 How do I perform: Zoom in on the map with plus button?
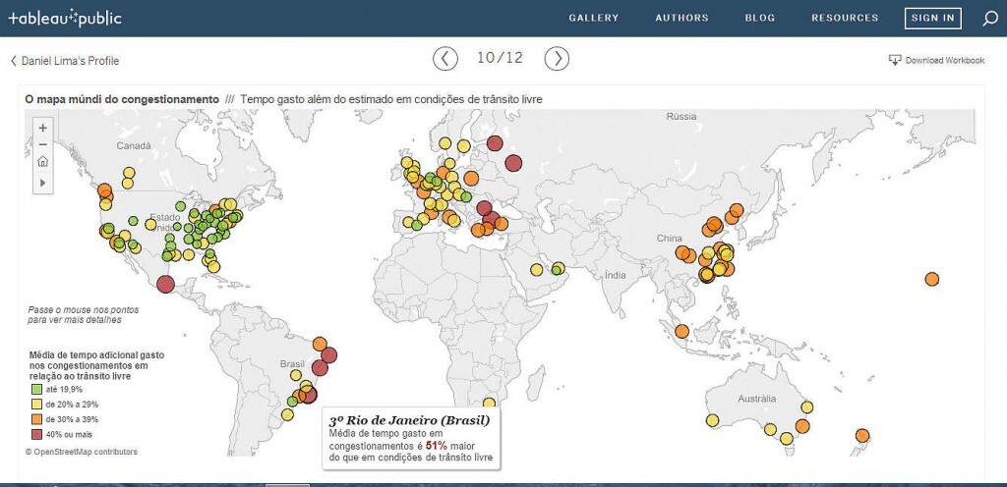42,127
